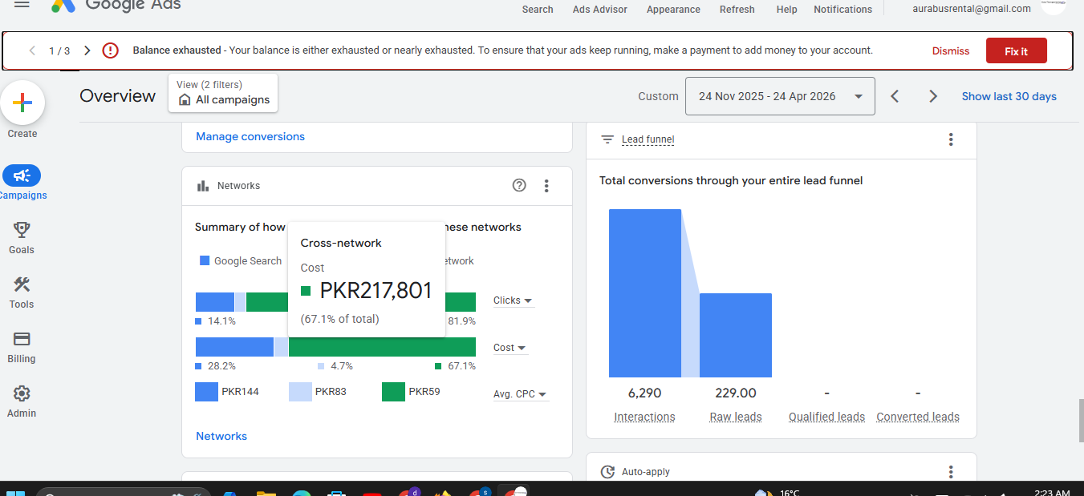1084x496 pixels.
Task: Open the date range selector
Action: 779,95
